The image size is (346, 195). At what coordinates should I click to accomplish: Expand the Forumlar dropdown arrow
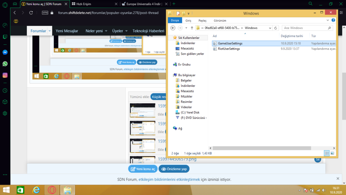50,31
